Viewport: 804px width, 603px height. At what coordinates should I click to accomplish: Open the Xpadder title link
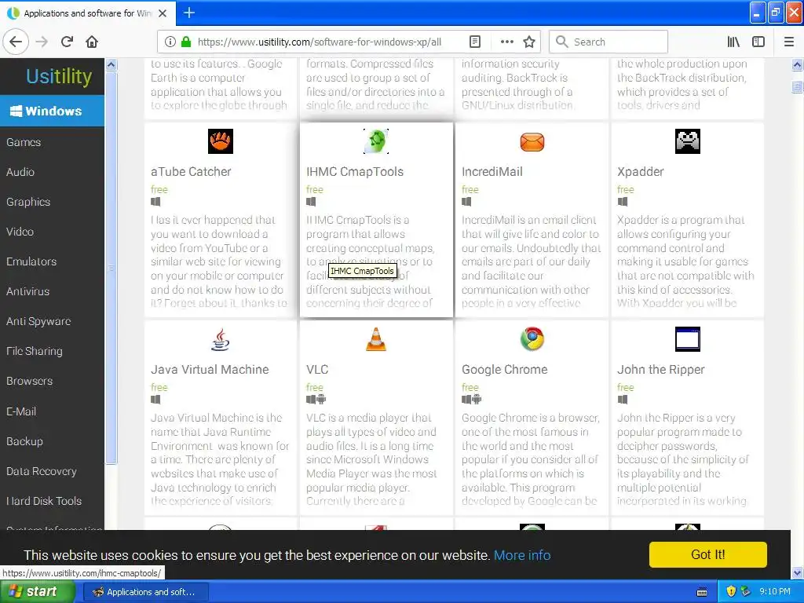641,172
